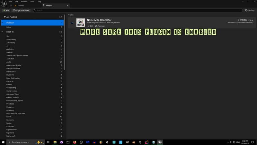The image size is (257, 145).
Task: Click the Windows Start button
Action: tap(3, 142)
